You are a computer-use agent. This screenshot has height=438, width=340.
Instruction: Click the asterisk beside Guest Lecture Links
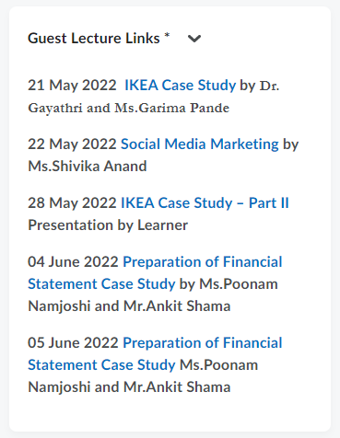(x=167, y=35)
